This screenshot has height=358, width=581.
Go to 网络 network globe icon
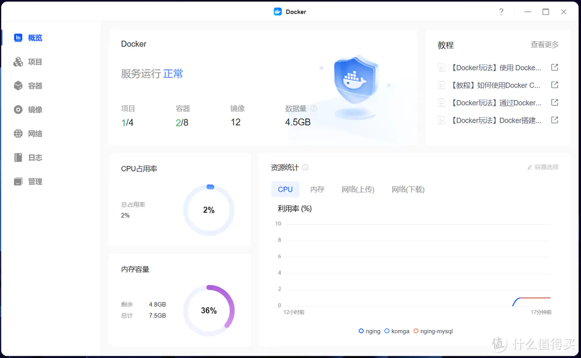(18, 134)
